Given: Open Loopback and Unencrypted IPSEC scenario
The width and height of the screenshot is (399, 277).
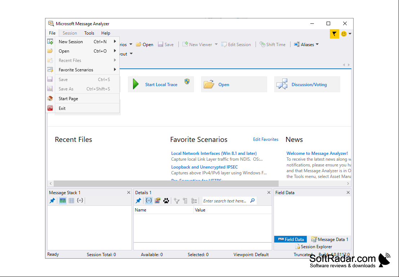Looking at the screenshot, I should (x=204, y=167).
